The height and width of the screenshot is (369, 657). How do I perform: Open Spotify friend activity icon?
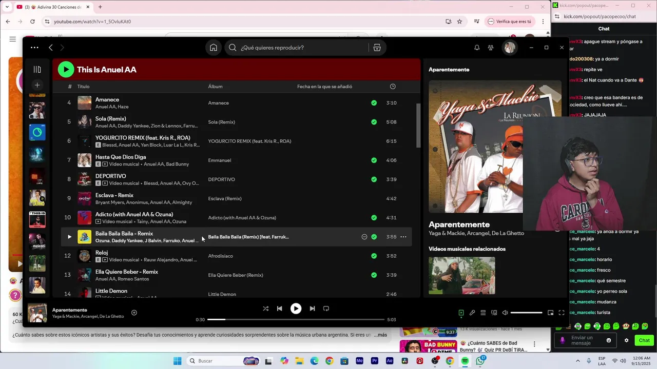click(491, 48)
